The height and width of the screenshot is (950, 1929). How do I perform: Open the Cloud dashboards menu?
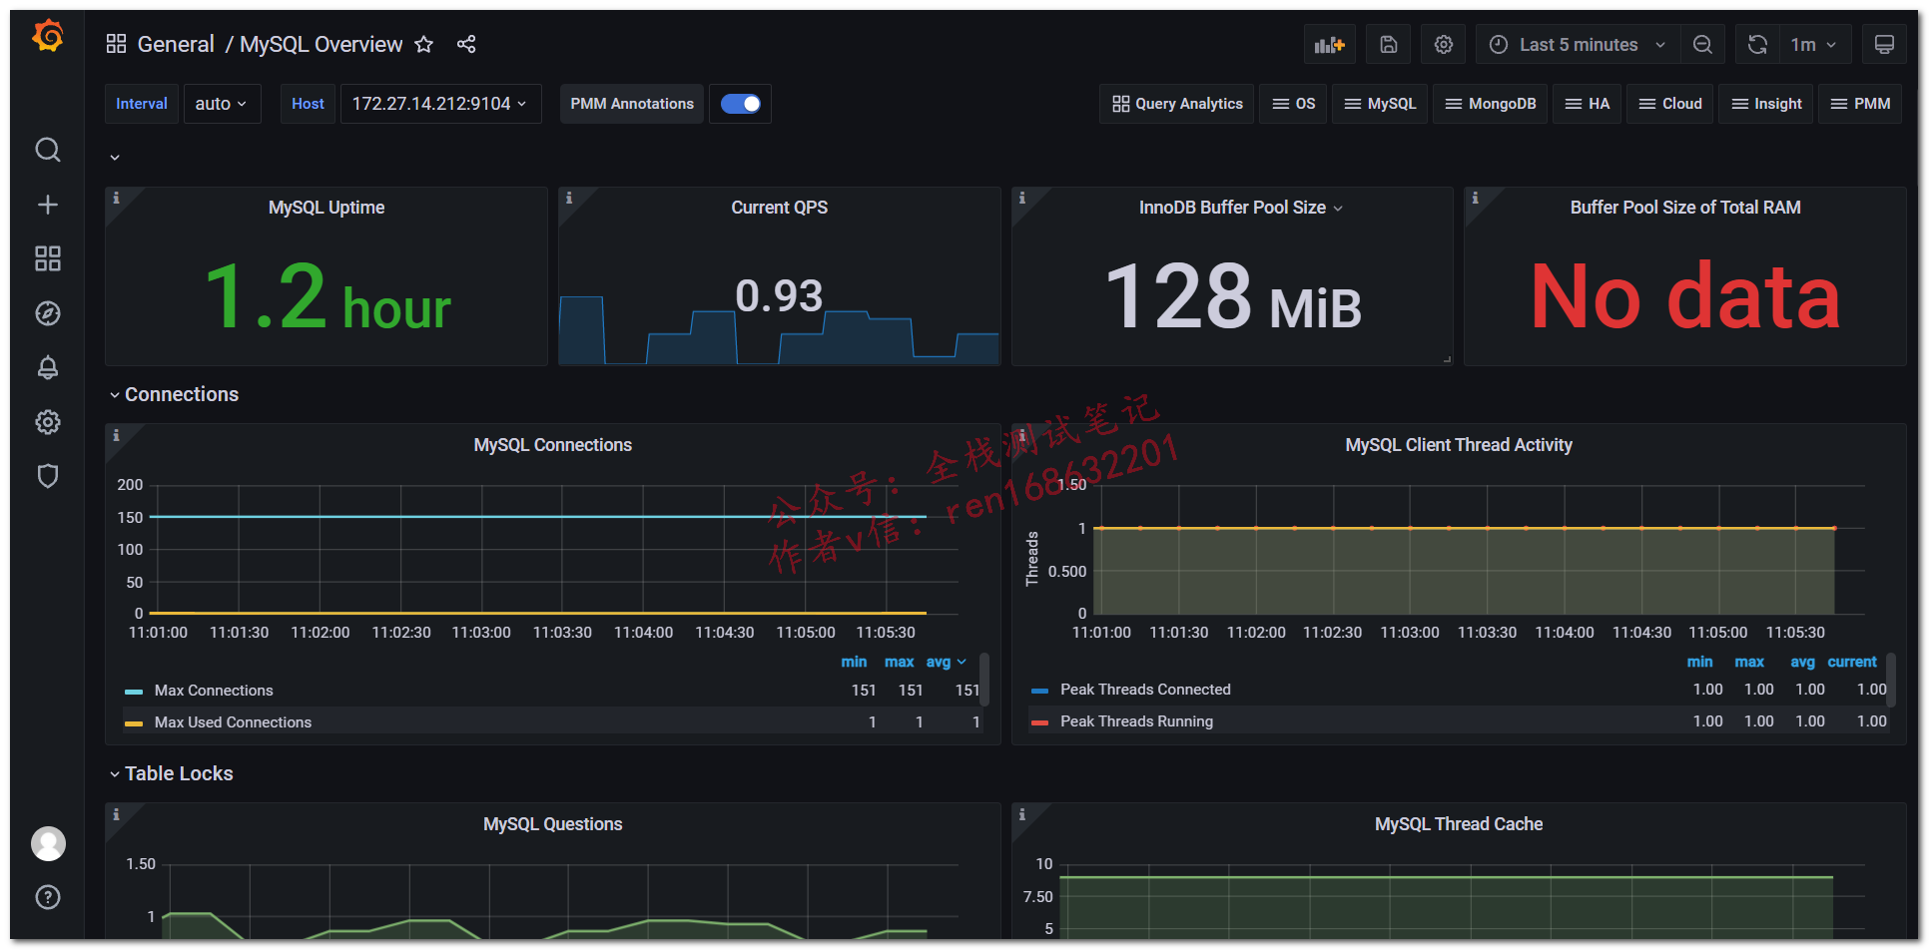[x=1670, y=104]
